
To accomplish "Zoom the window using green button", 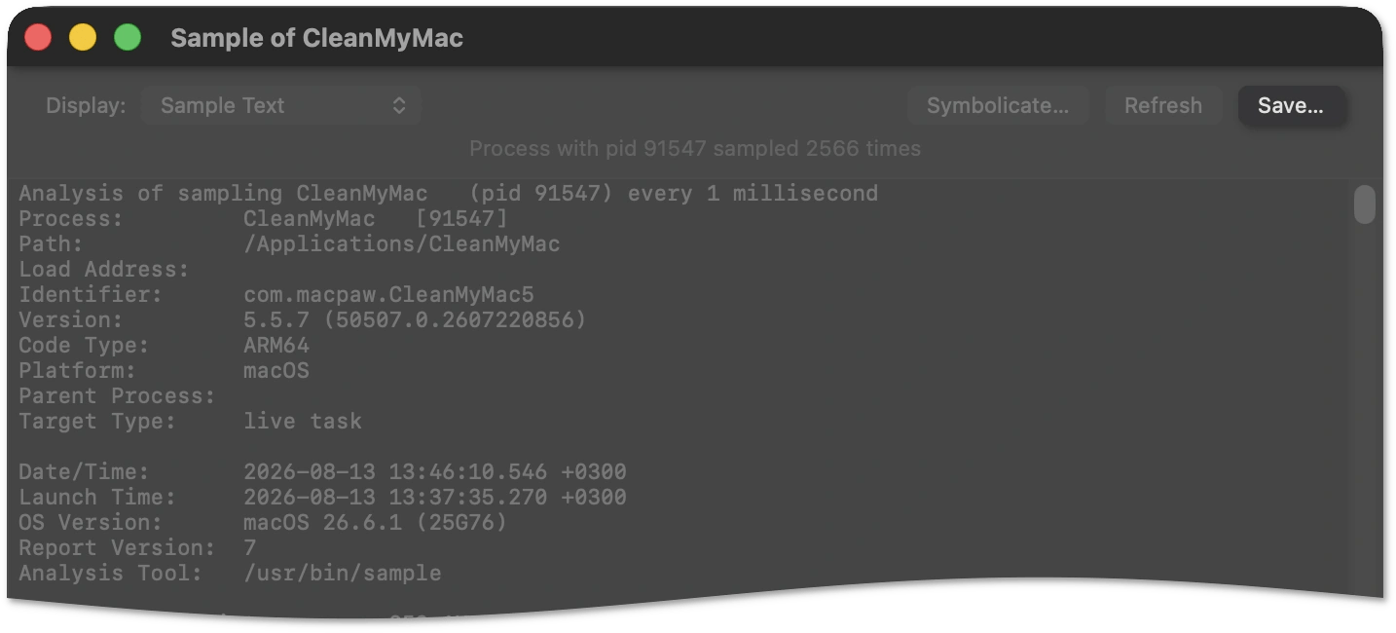I will (x=128, y=38).
